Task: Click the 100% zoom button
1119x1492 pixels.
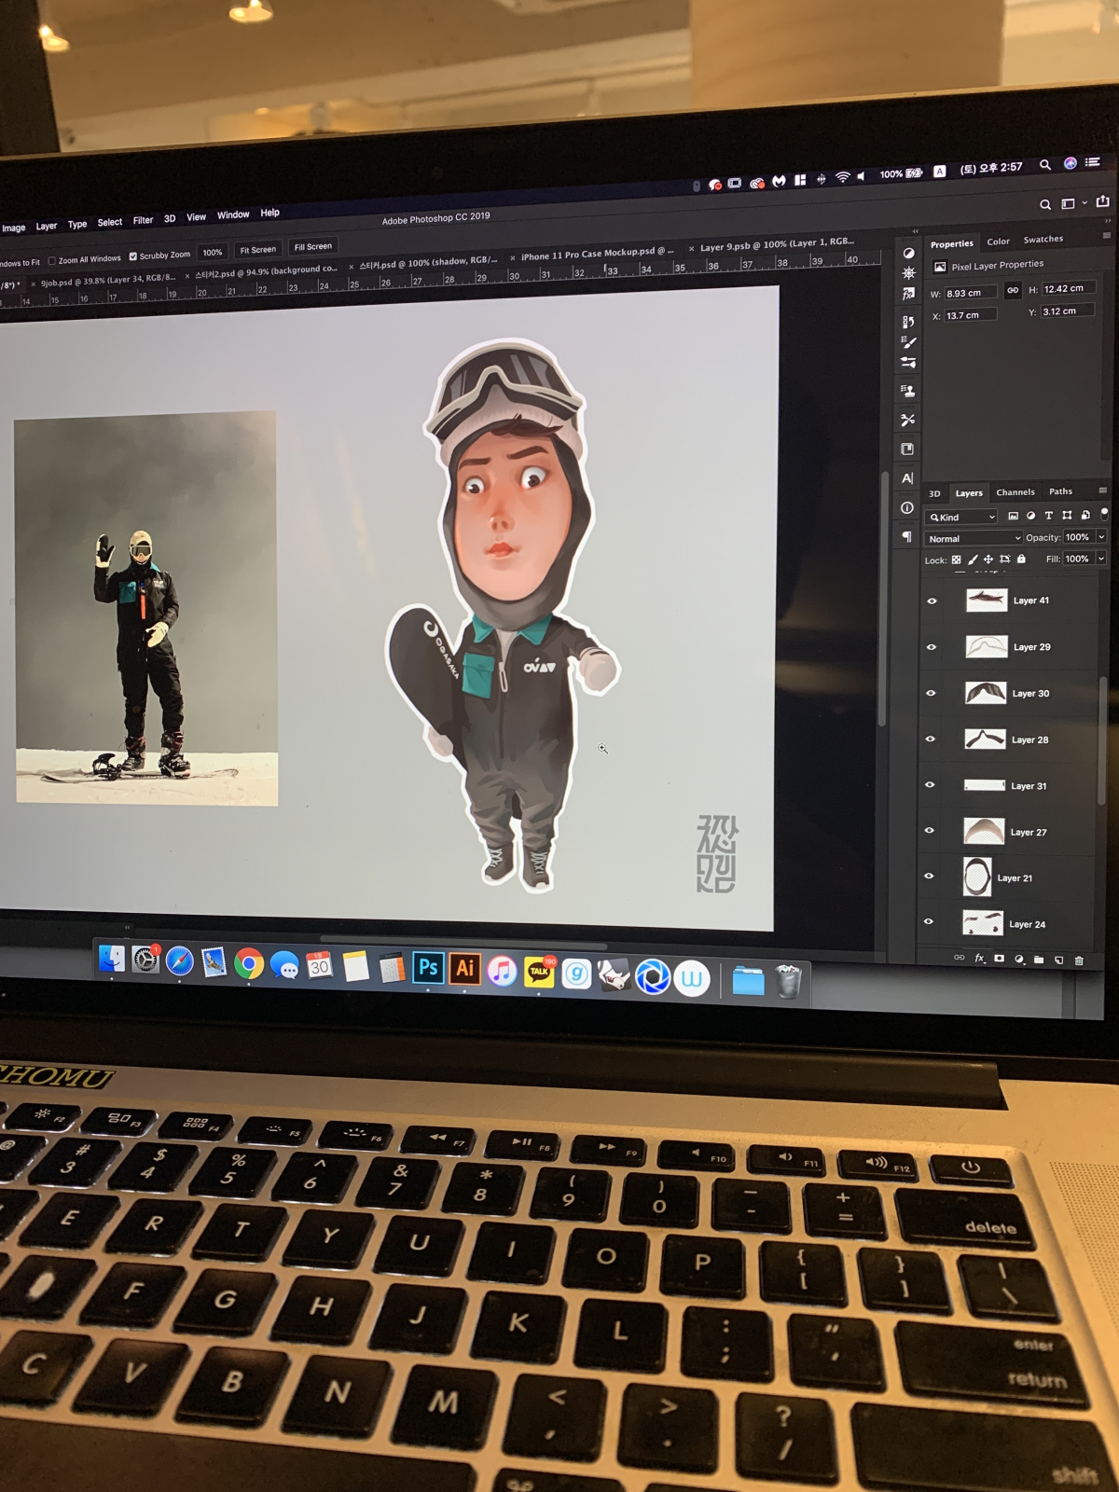Action: (213, 252)
